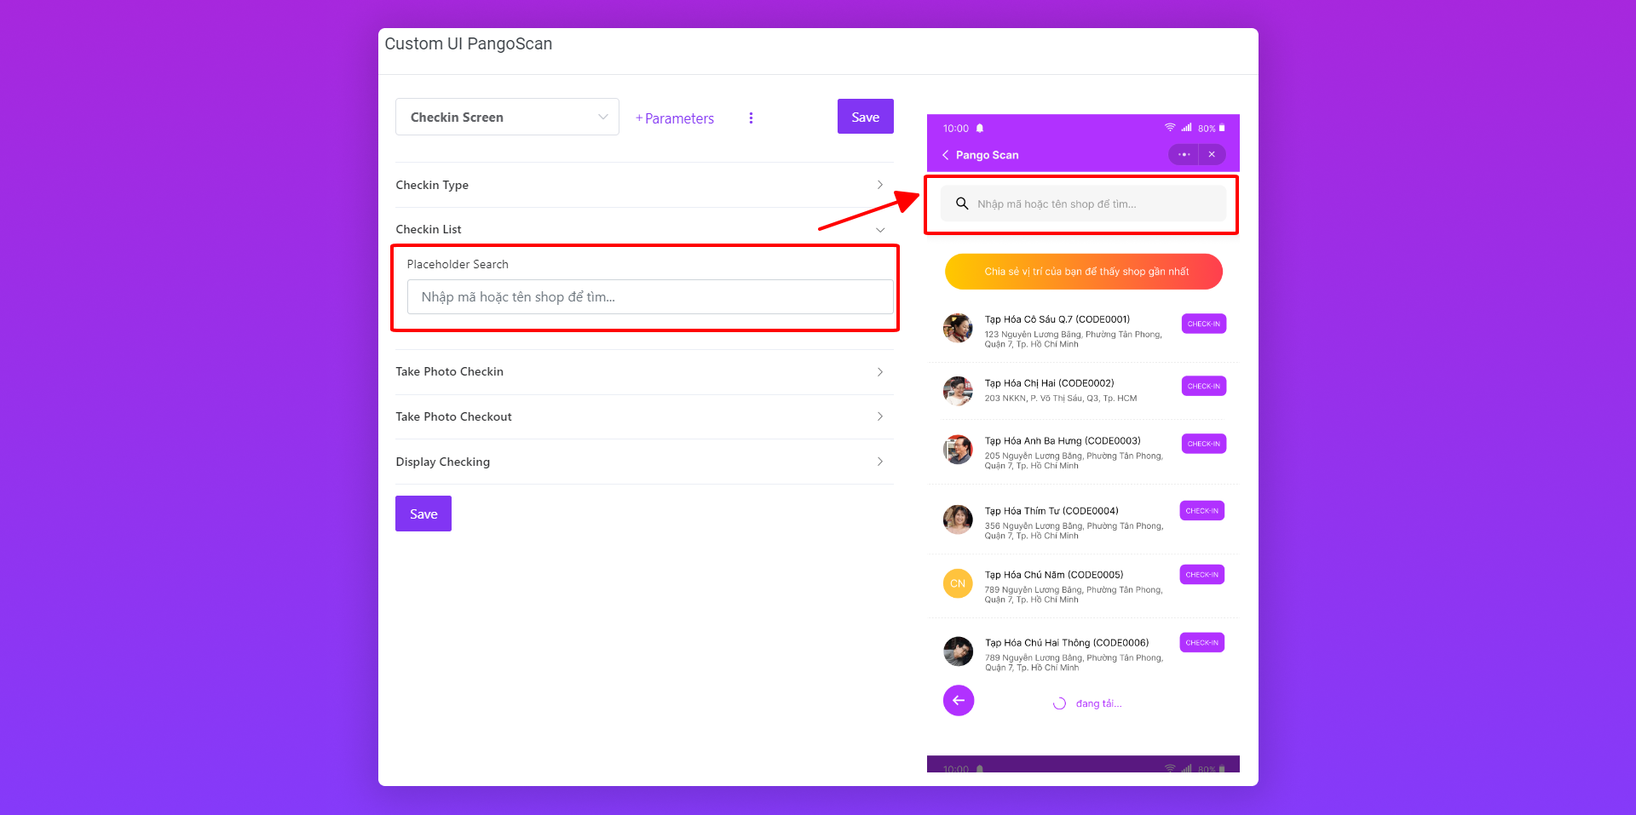This screenshot has width=1636, height=815.
Task: Click the bottom Save button
Action: click(423, 514)
